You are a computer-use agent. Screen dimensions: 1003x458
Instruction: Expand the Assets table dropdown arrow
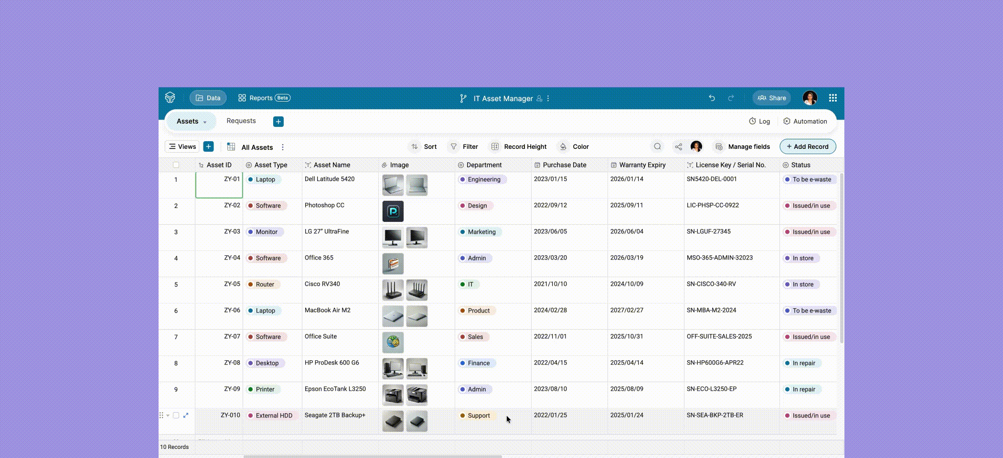pos(205,122)
